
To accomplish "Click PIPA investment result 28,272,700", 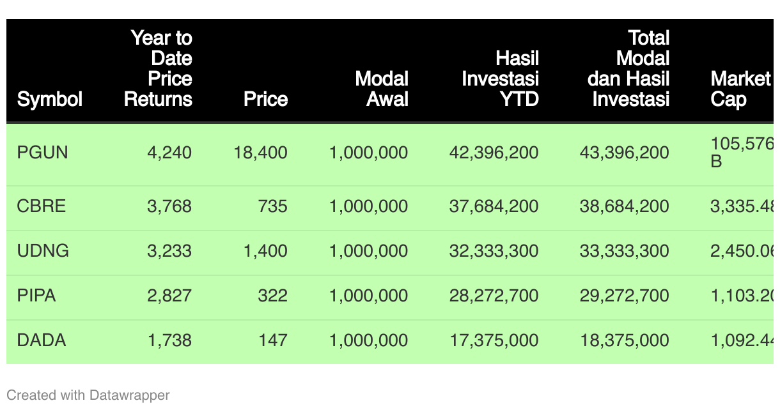I will [x=494, y=296].
